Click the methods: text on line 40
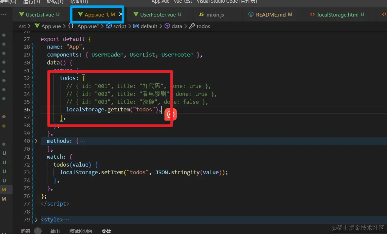Image resolution: width=387 pixels, height=234 pixels. coord(59,141)
